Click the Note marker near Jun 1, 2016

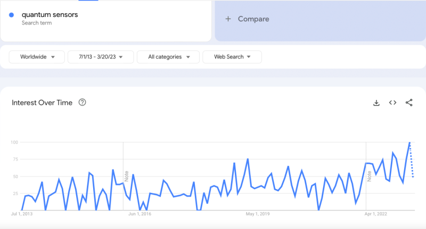(x=127, y=176)
